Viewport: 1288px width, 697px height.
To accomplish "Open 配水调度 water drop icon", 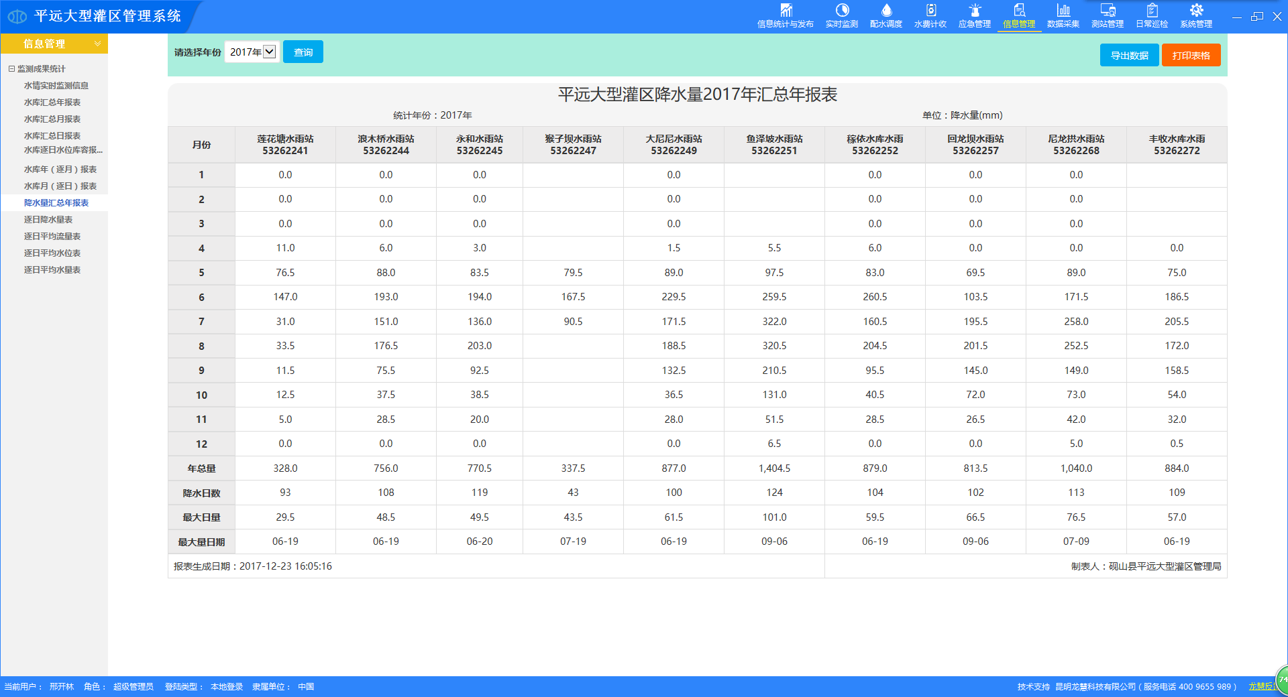I will point(886,11).
